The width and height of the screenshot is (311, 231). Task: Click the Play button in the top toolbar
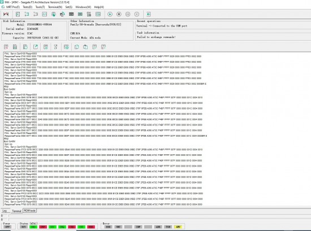(x=110, y=14)
